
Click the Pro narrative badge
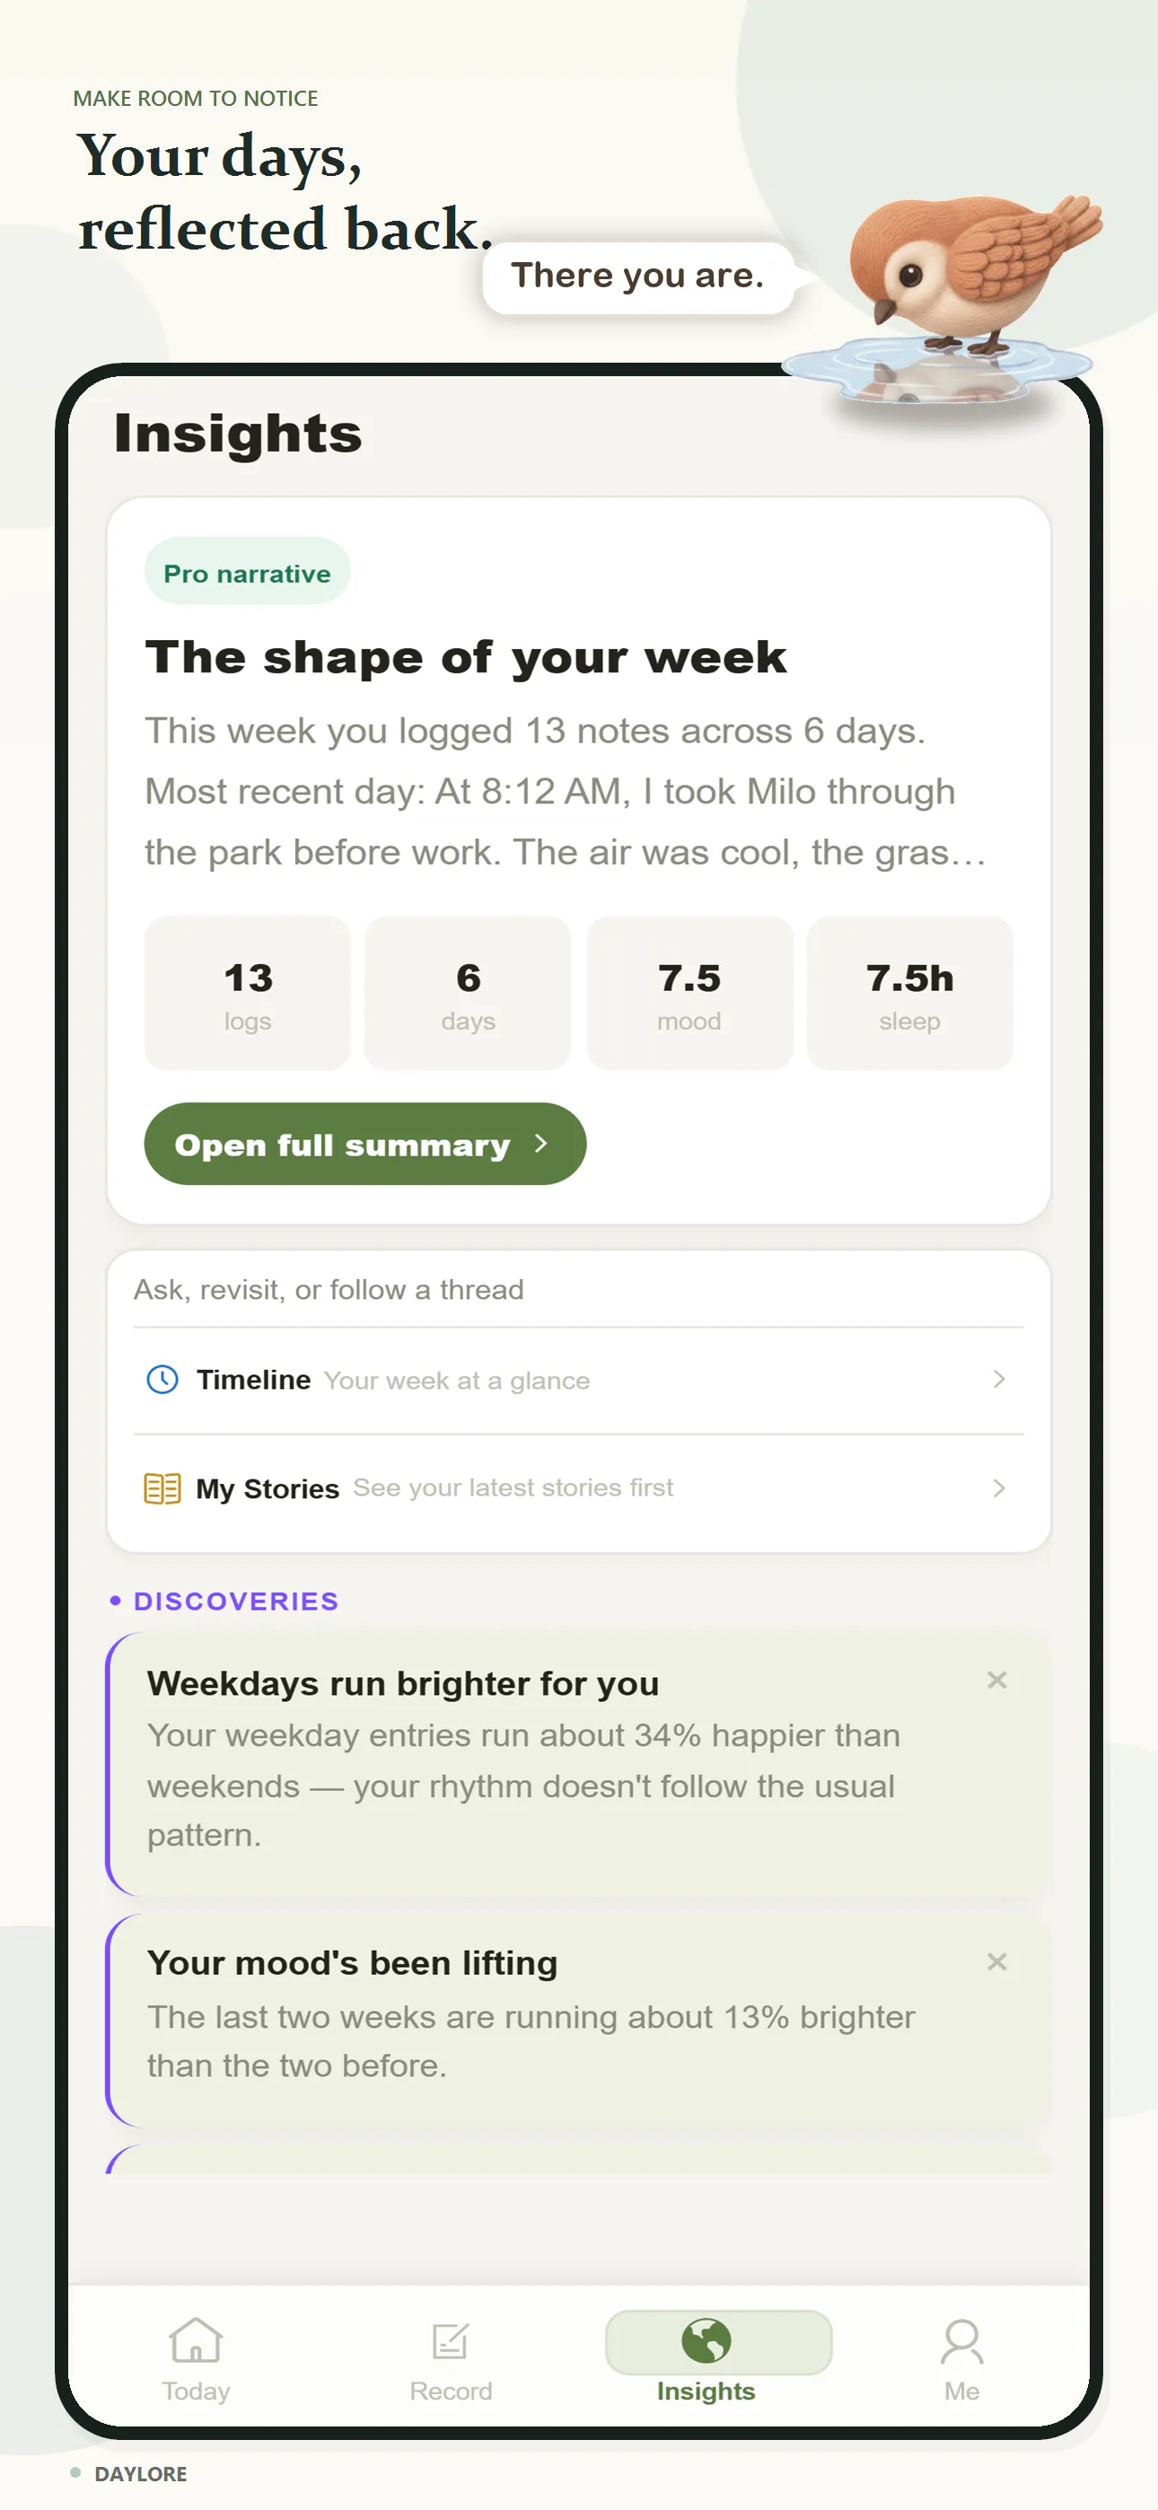[247, 572]
